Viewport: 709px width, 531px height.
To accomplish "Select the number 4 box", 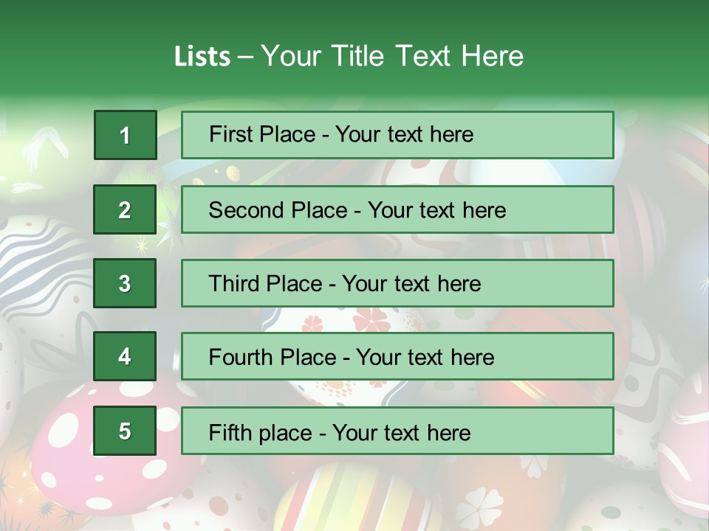I will pos(125,356).
